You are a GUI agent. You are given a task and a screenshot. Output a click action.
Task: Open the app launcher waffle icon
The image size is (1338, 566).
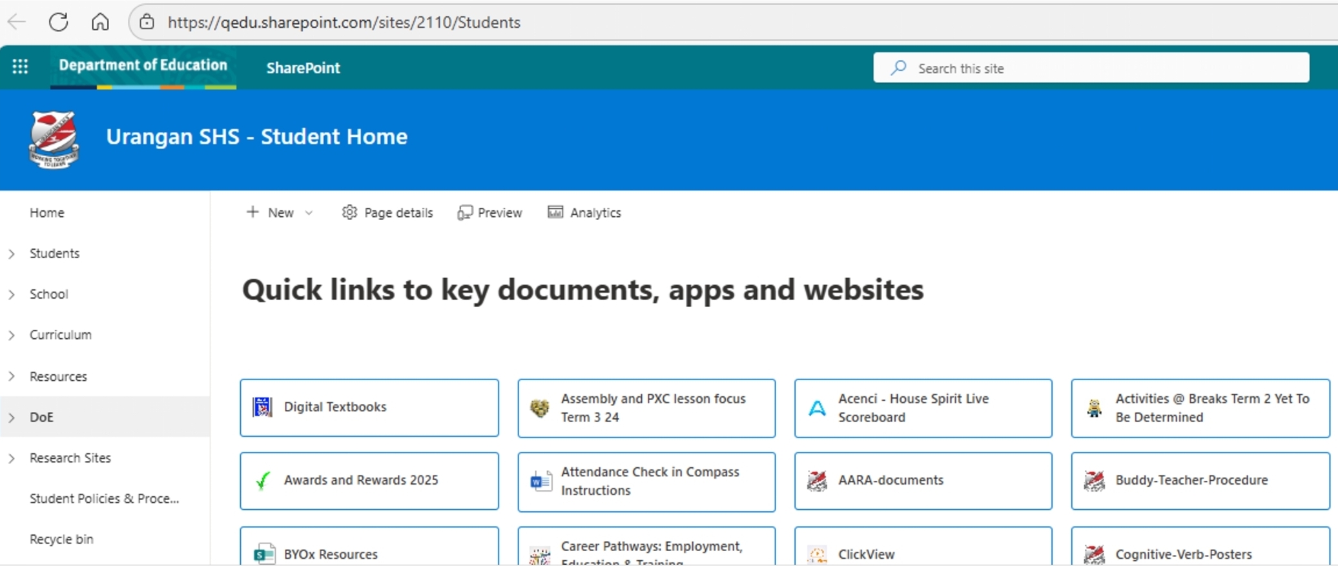click(20, 66)
